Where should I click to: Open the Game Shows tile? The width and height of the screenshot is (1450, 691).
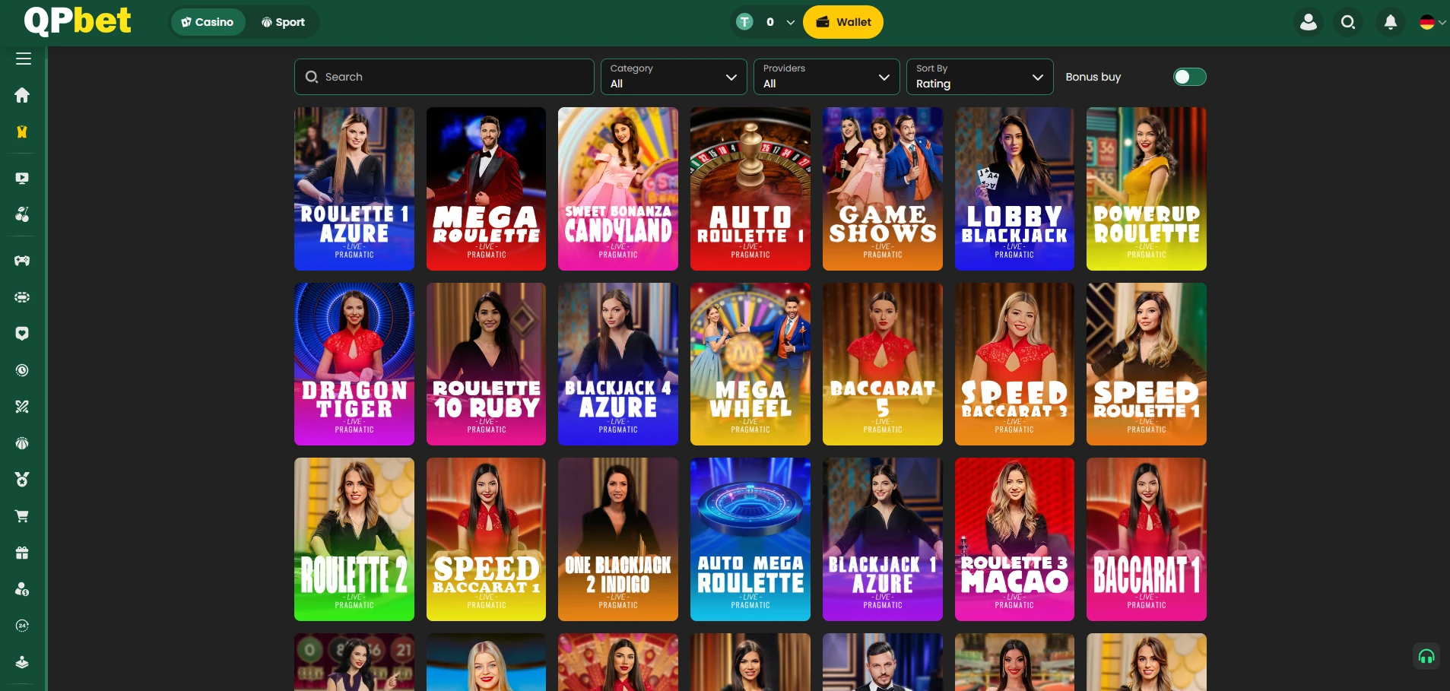point(883,189)
